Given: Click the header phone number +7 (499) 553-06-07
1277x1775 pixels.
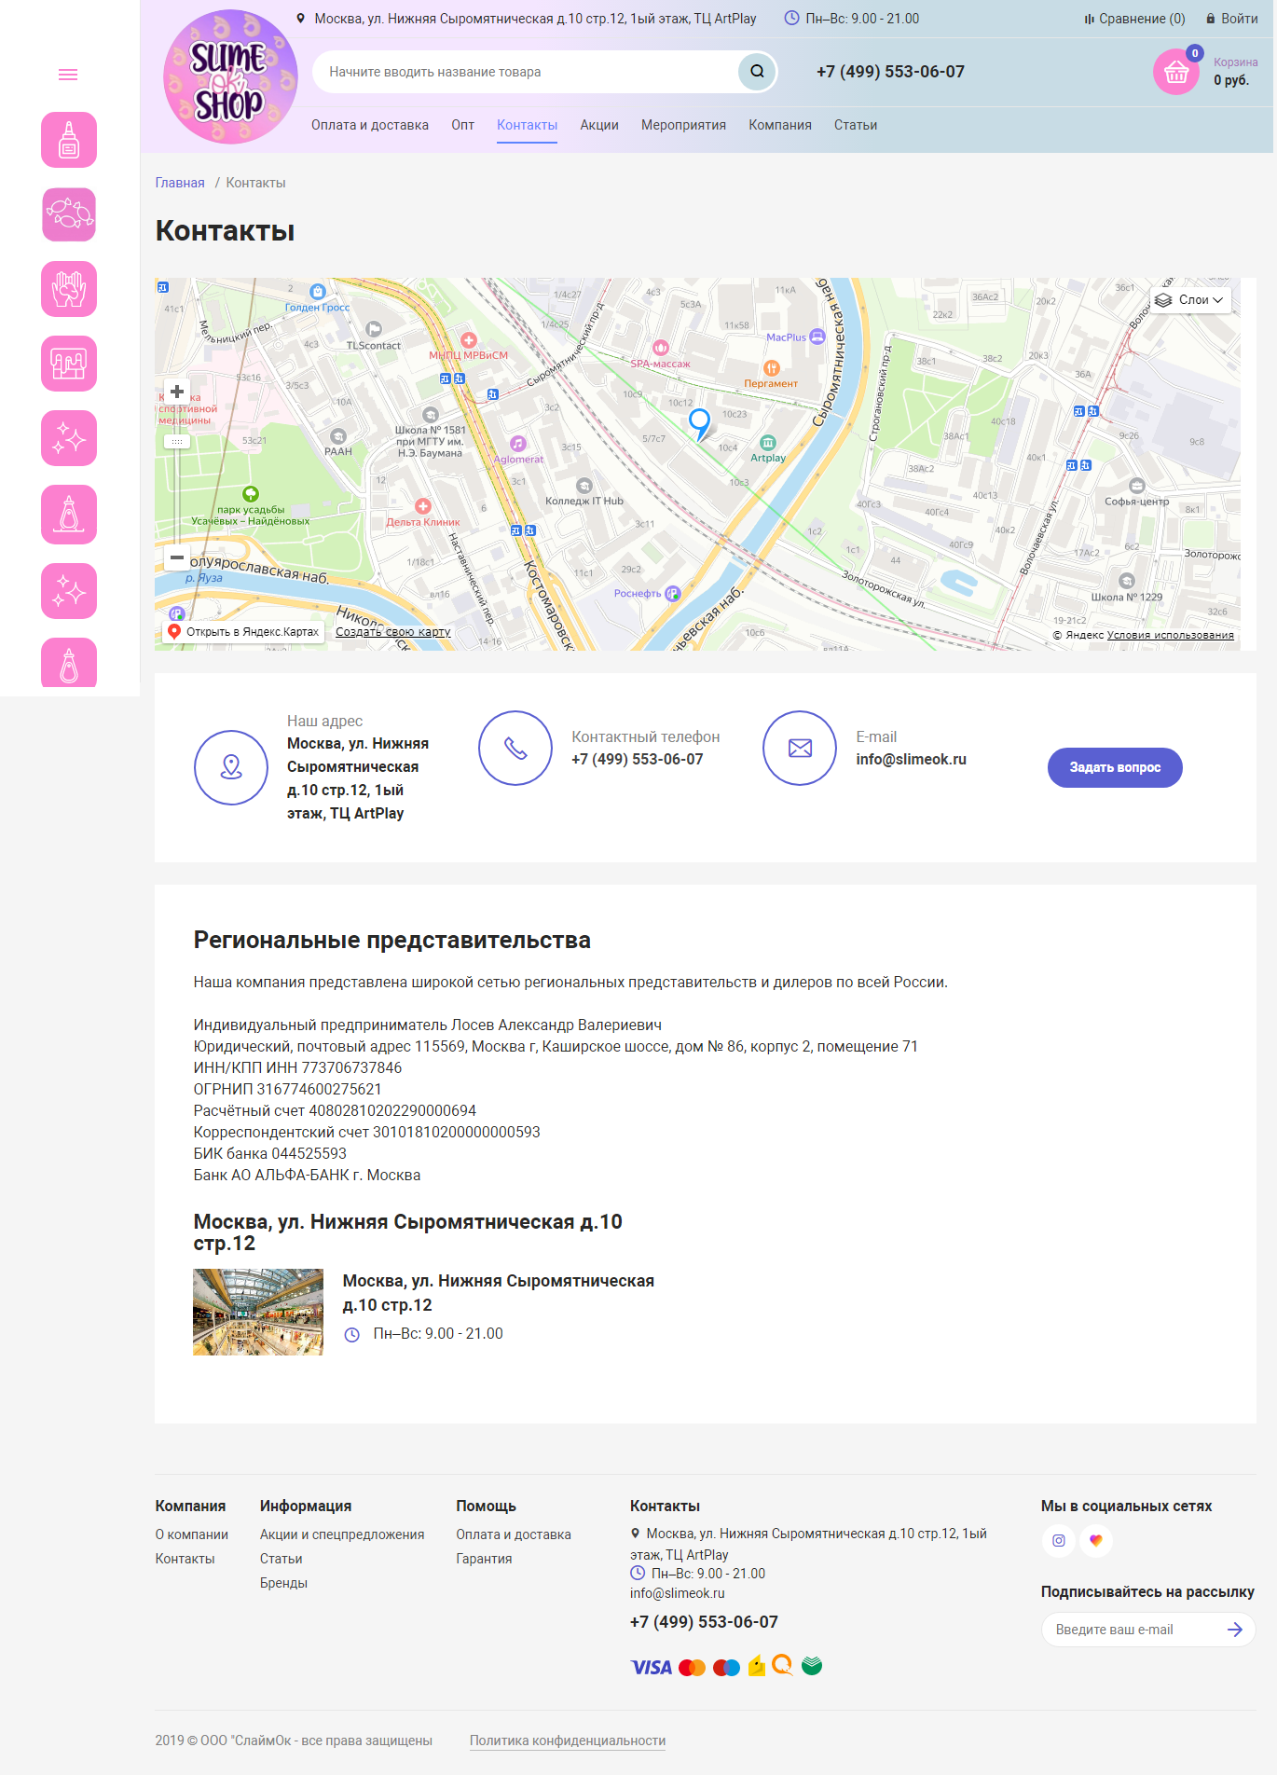Looking at the screenshot, I should coord(890,72).
